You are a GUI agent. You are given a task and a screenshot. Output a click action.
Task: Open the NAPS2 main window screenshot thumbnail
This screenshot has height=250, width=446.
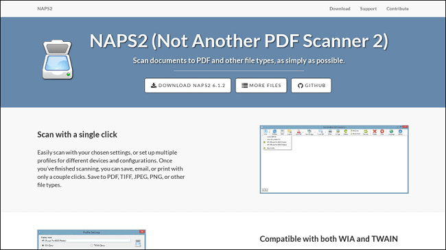pyautogui.click(x=334, y=160)
